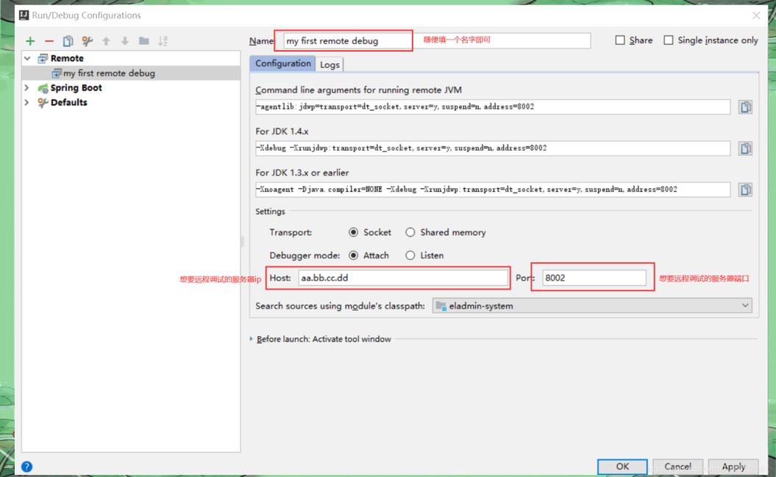
Task: Move configuration down arrow
Action: click(x=125, y=41)
